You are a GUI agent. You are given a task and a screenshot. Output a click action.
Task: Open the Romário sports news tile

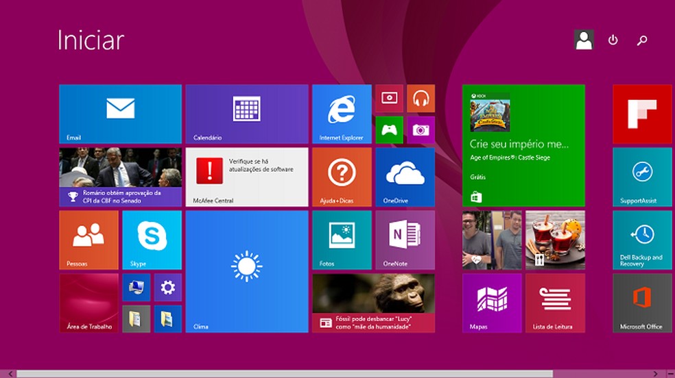tap(120, 177)
